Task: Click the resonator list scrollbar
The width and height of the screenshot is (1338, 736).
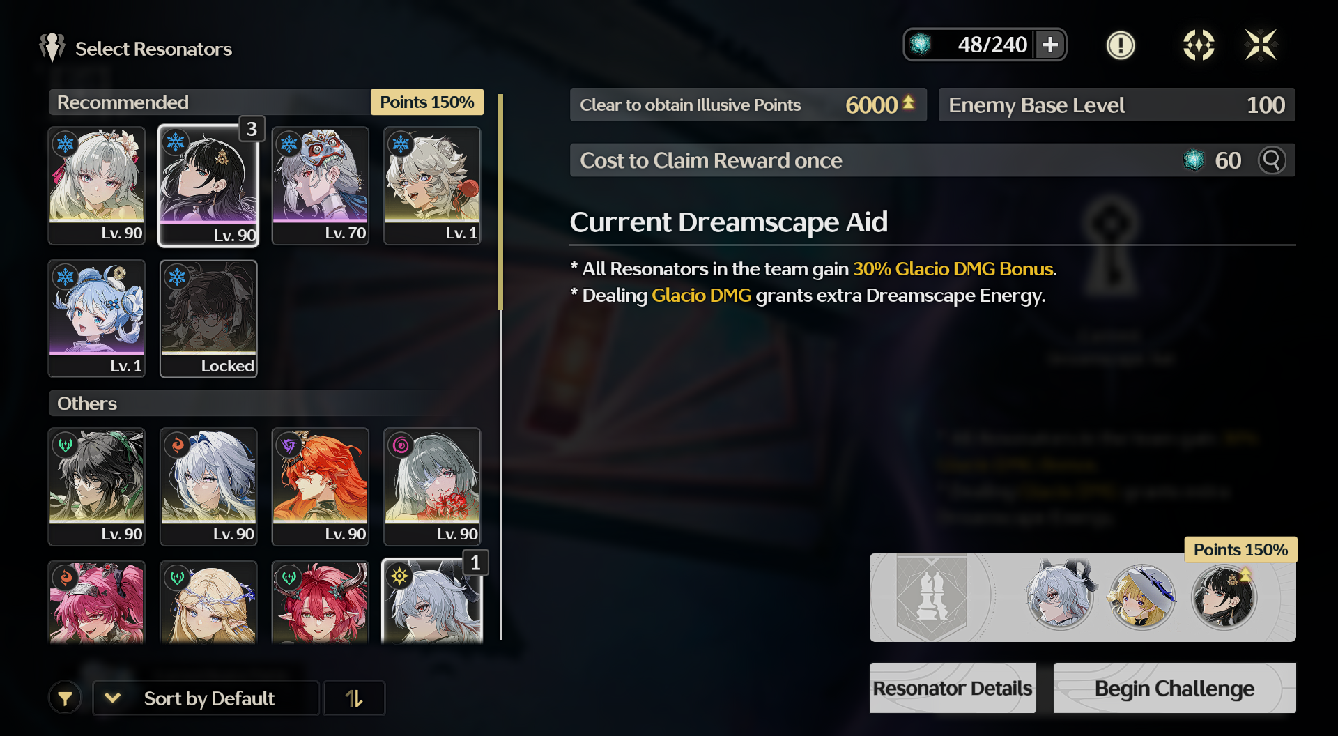Action: coord(500,367)
